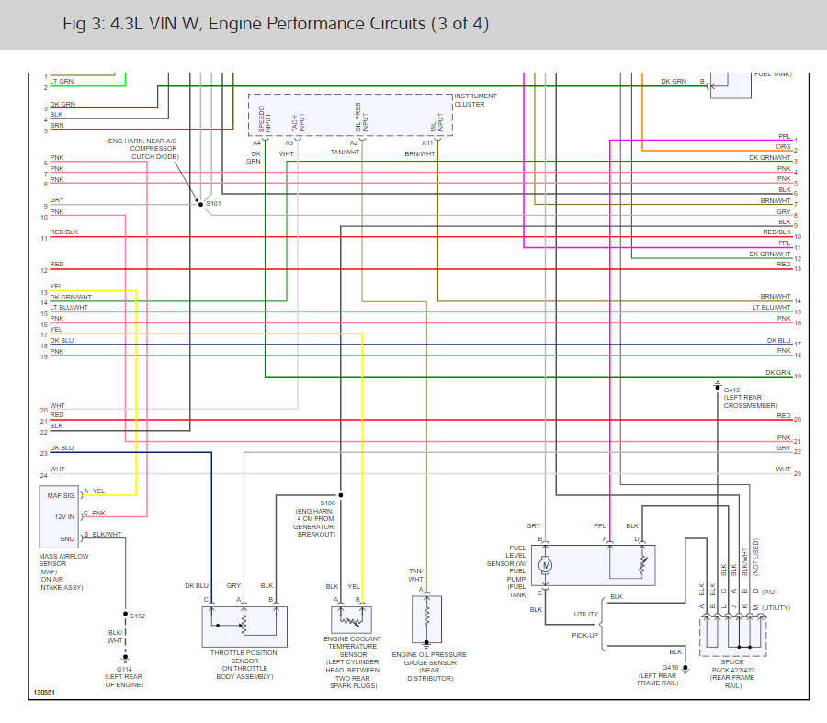827x723 pixels.
Task: Click the OIL PRES INPUT label
Action: (361, 117)
